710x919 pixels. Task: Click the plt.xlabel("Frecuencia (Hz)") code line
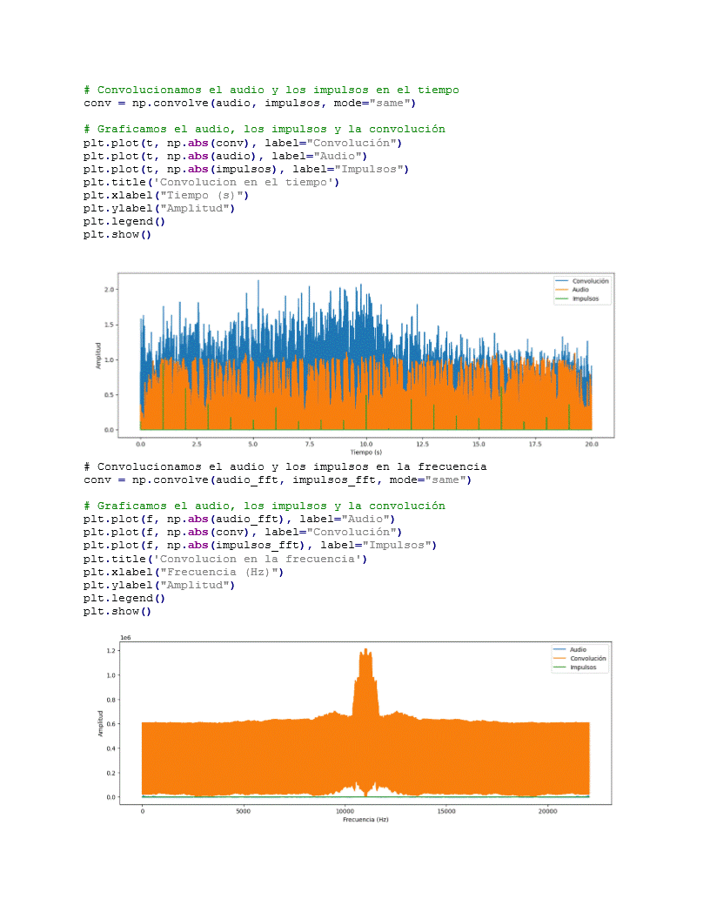click(184, 572)
